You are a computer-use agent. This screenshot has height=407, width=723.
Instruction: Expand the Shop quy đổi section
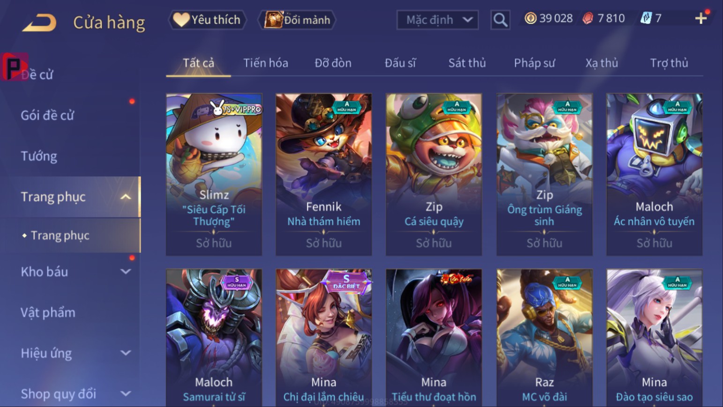pyautogui.click(x=126, y=394)
